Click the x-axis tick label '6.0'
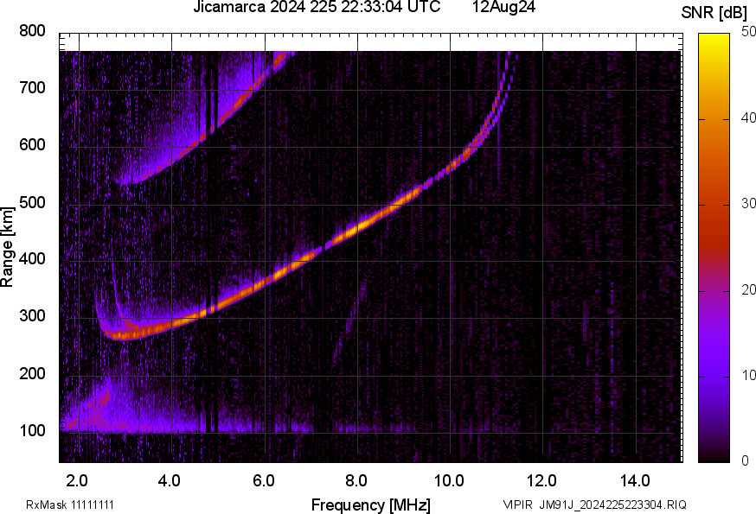The image size is (756, 514). click(x=263, y=480)
